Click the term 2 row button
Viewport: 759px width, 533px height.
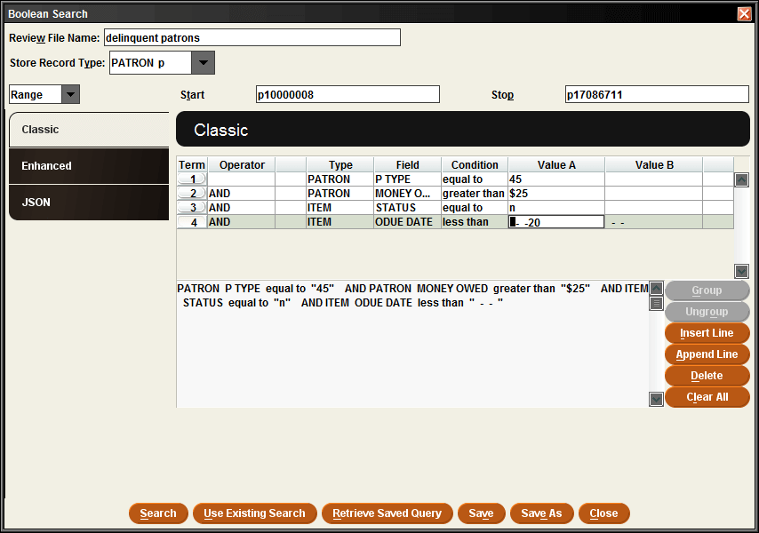tap(192, 194)
